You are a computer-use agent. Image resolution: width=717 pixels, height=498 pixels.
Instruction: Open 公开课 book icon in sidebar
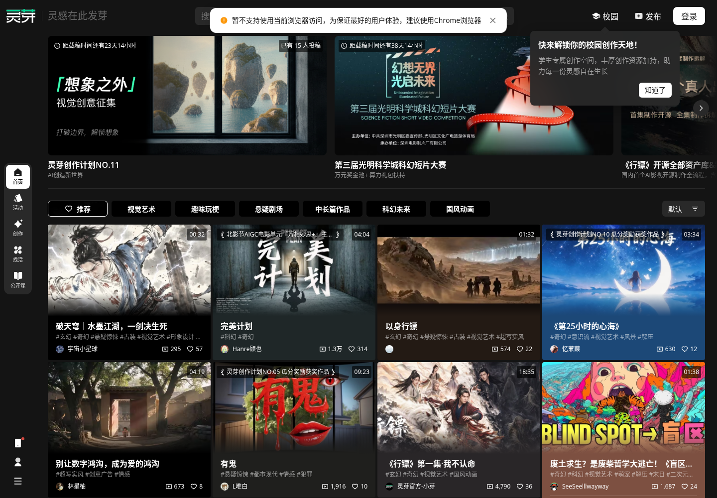click(18, 280)
